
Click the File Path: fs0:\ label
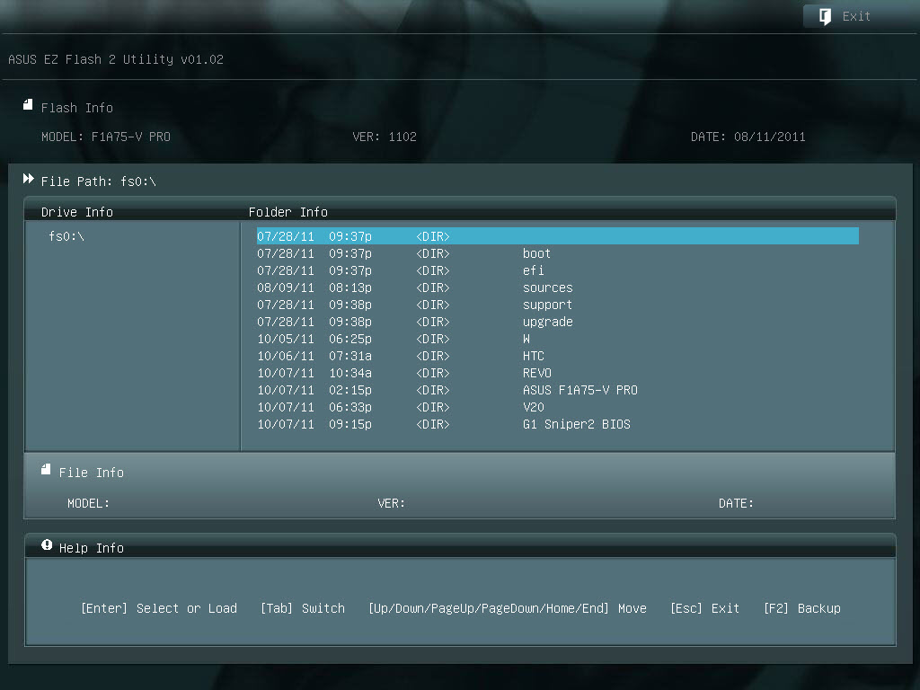click(99, 181)
